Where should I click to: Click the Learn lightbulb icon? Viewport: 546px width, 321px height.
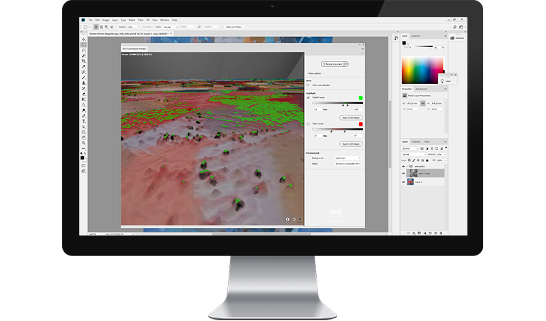point(442,81)
